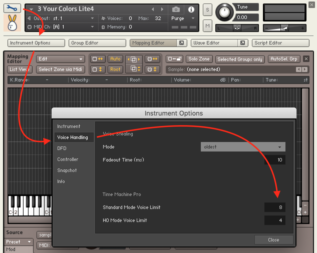Click the Tune value 0.00 field

click(247, 17)
